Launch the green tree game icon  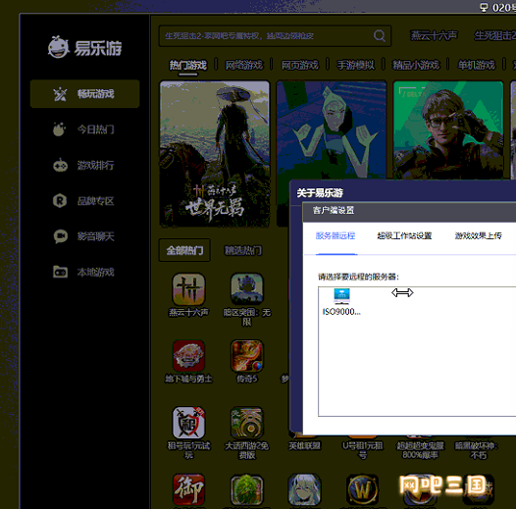247,489
